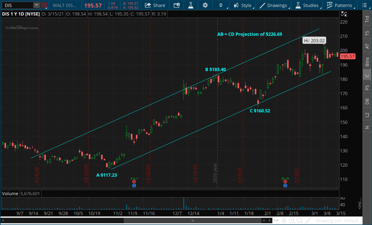The height and width of the screenshot is (225, 372).
Task: Open the Patterns menu
Action: 340,5
